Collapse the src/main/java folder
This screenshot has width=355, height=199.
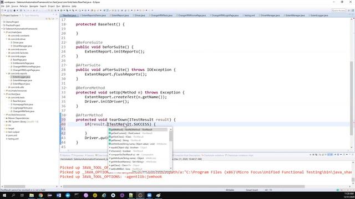click(x=4, y=32)
